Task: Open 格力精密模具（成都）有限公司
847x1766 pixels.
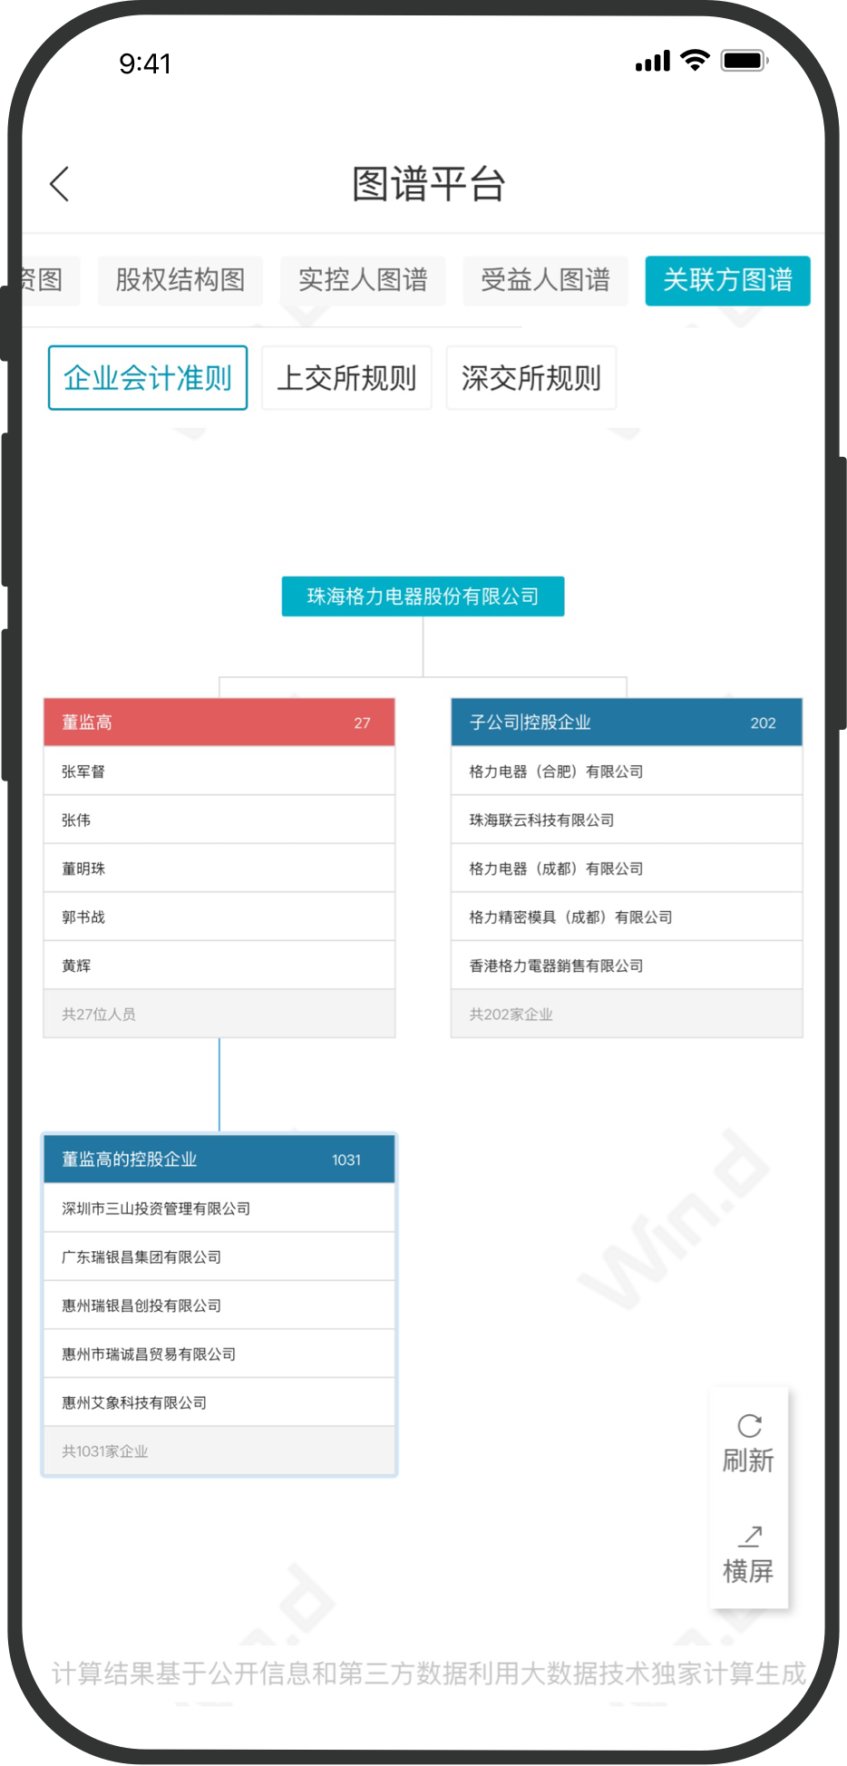Action: [627, 917]
